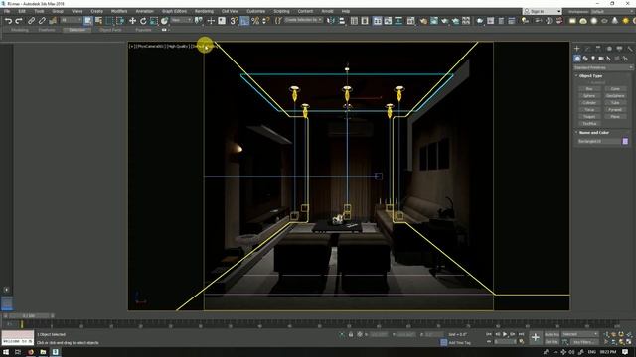Click the Teapot primitive button

click(589, 117)
